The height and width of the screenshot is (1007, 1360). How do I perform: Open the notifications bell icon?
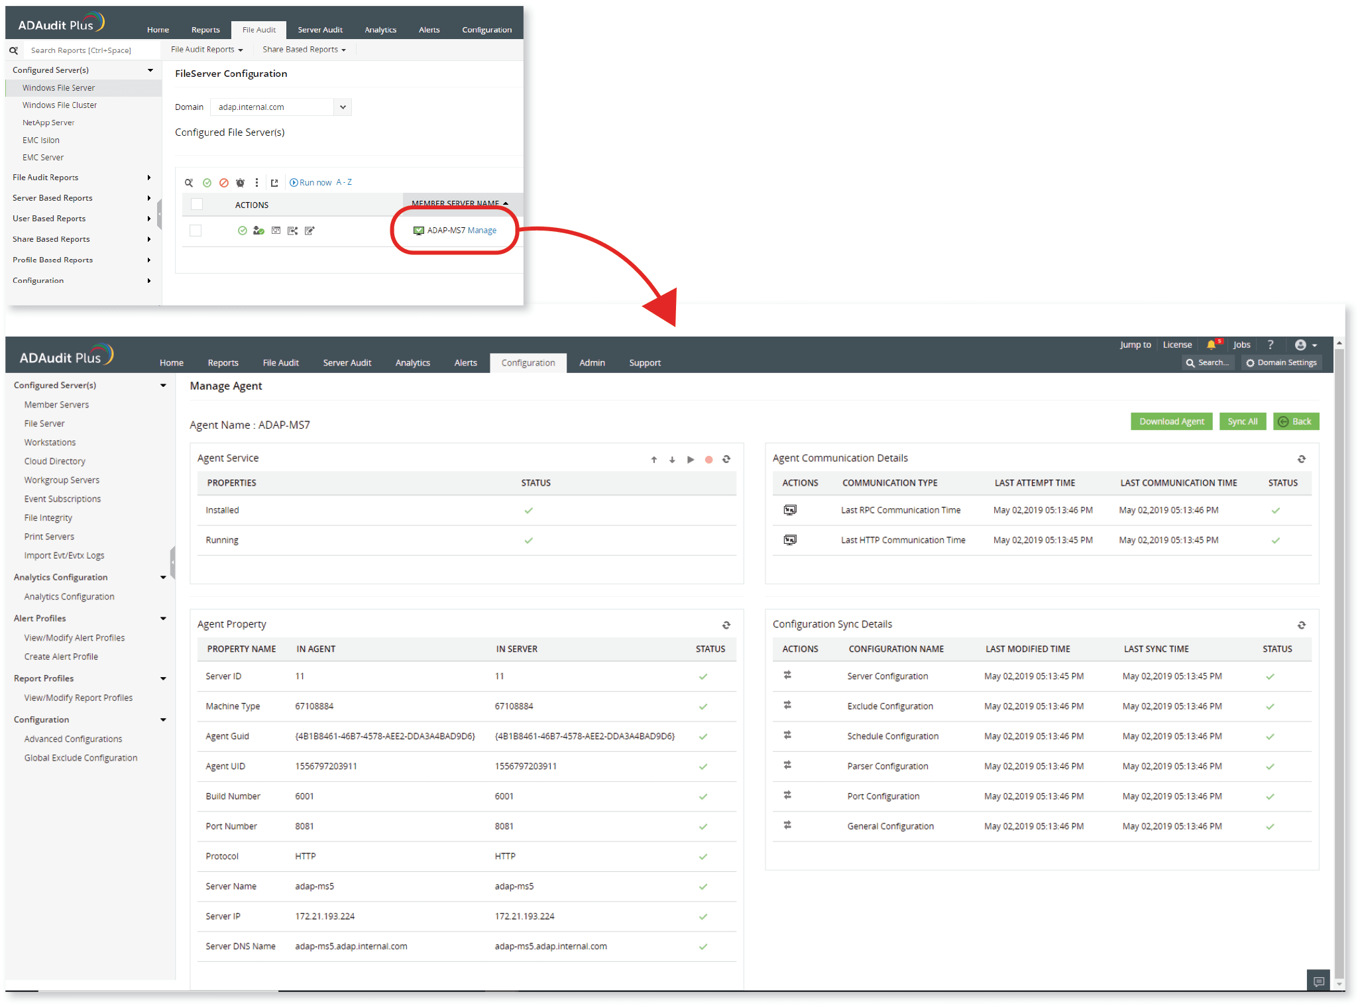coord(1211,344)
